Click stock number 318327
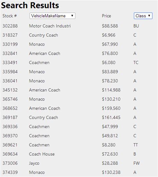This screenshot has height=177, width=158. coord(10,35)
